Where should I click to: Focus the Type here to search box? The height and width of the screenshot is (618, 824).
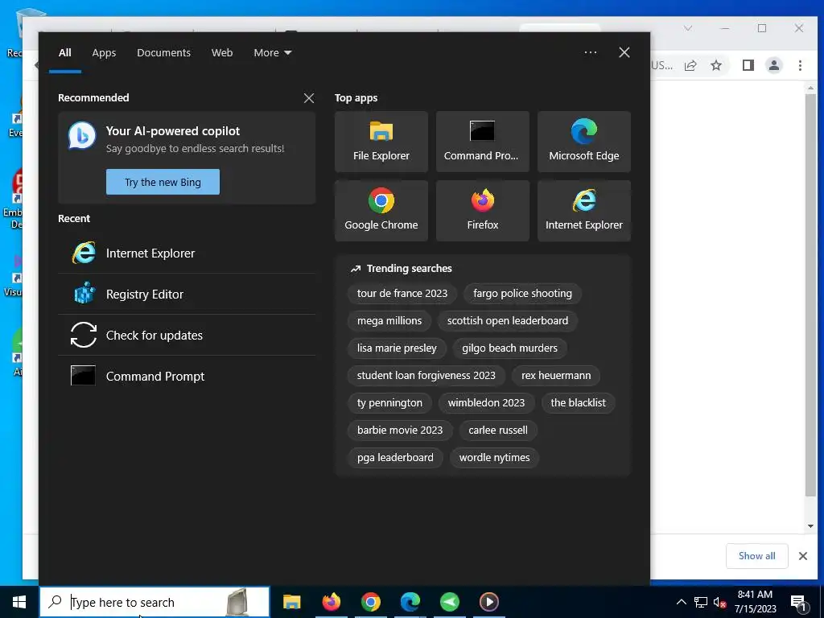154,602
